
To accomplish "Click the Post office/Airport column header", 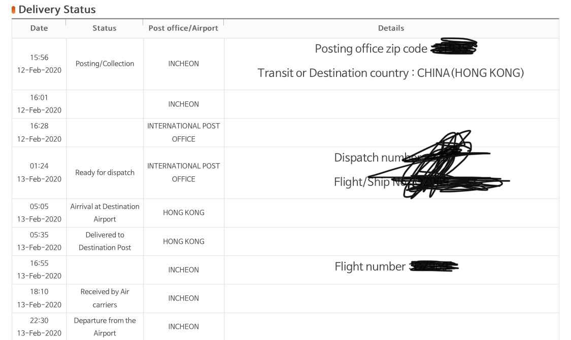I will pyautogui.click(x=183, y=28).
